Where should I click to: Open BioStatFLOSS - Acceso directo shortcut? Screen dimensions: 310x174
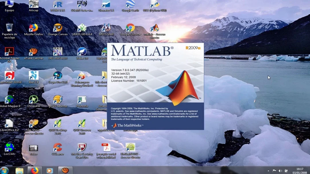point(130,151)
